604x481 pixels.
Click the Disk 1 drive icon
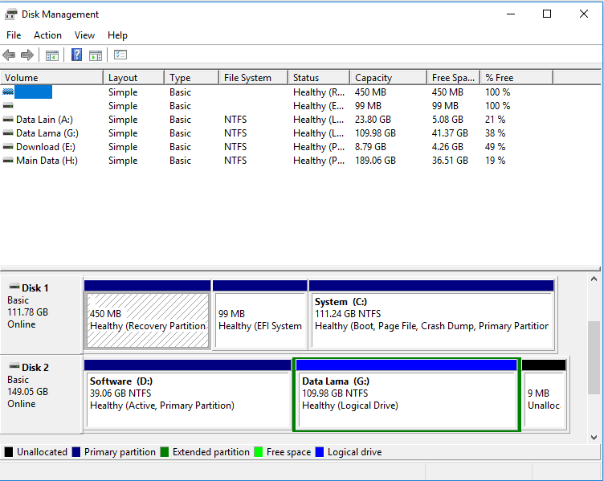(14, 287)
